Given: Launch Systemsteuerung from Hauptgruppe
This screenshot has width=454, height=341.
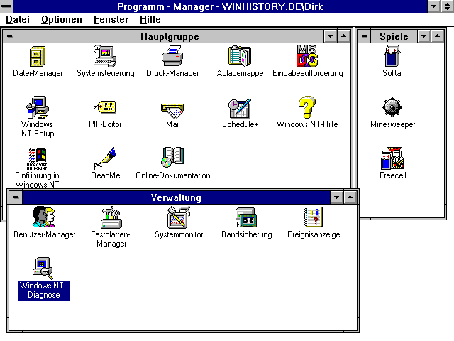Looking at the screenshot, I should tap(105, 56).
